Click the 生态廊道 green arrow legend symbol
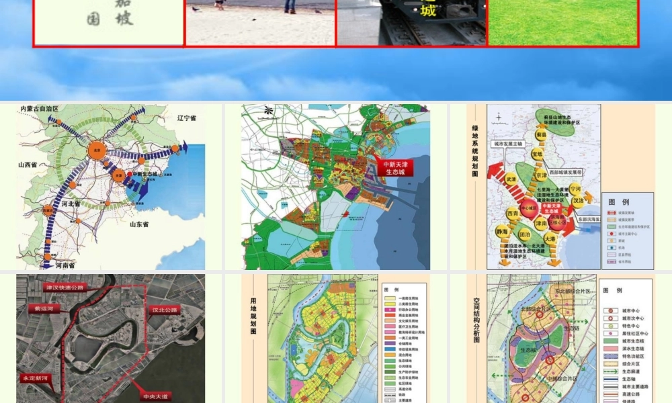Viewport: 672px width, 403px height. pyautogui.click(x=611, y=371)
